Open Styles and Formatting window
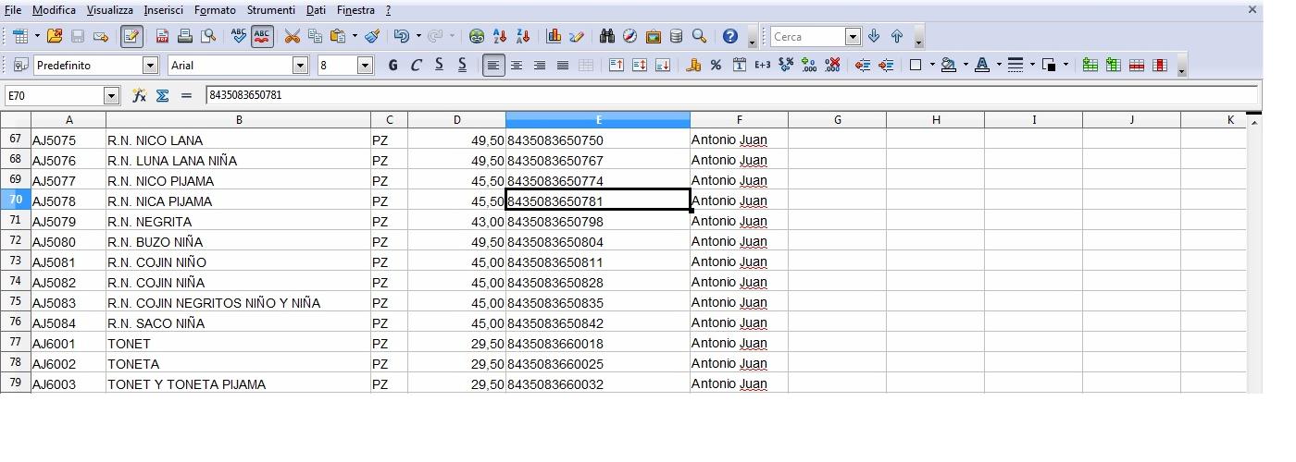This screenshot has width=1296, height=462. [x=20, y=65]
